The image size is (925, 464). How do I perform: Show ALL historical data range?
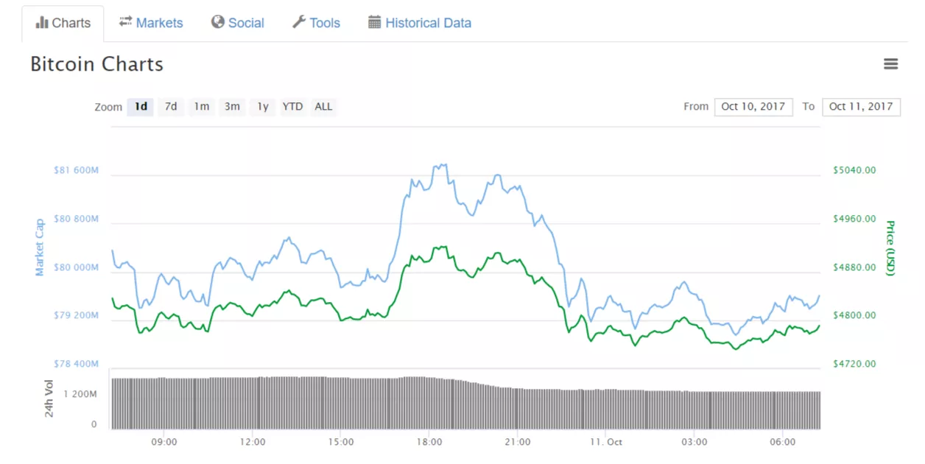click(x=323, y=107)
